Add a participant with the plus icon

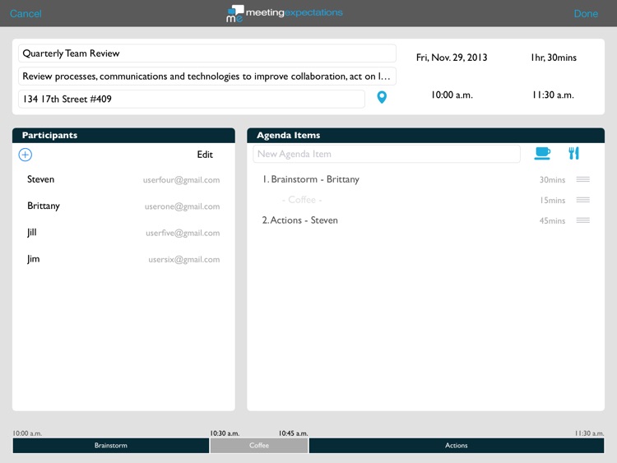click(26, 155)
